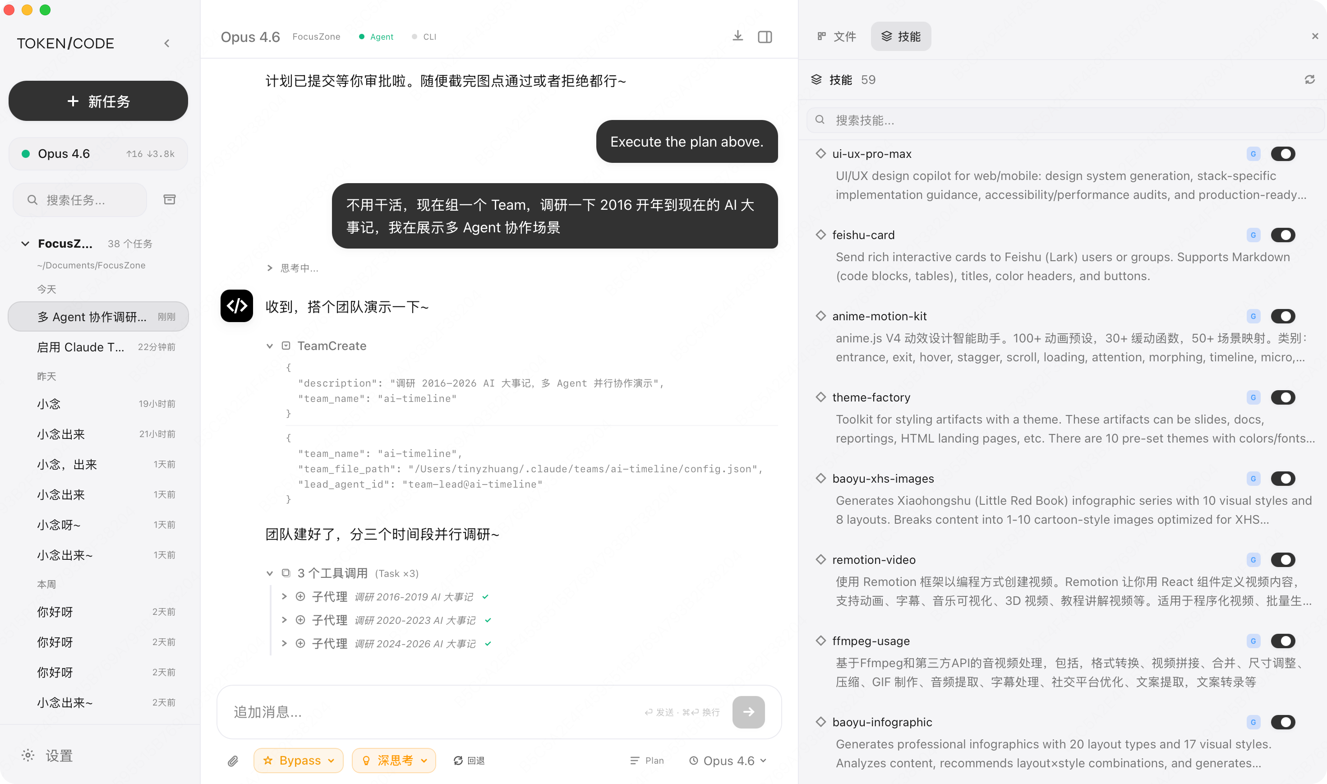Viewport: 1327px width, 784px height.
Task: Switch off the ffmpeg-usage skill
Action: click(x=1283, y=641)
